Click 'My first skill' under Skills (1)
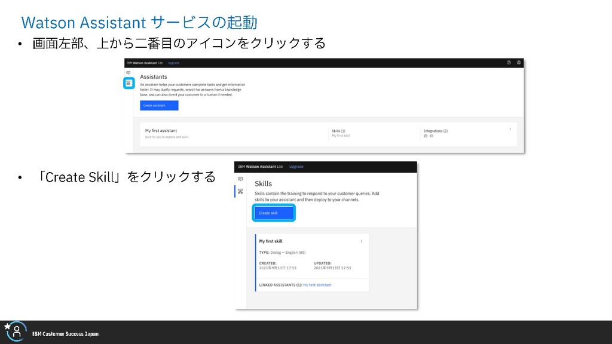Viewport: 612px width, 344px height. pyautogui.click(x=341, y=136)
